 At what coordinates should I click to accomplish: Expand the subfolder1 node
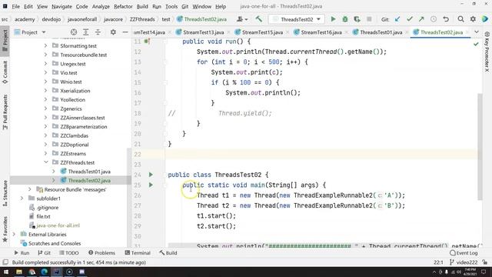pos(22,199)
